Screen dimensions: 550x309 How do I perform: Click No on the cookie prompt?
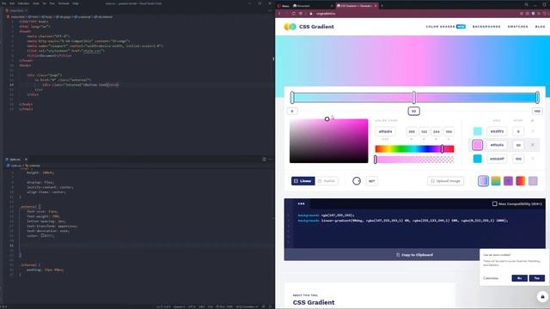click(x=519, y=278)
